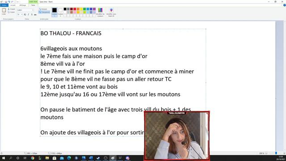
Task: Toggle italic formatting in the Police group
Action: pos(29,14)
